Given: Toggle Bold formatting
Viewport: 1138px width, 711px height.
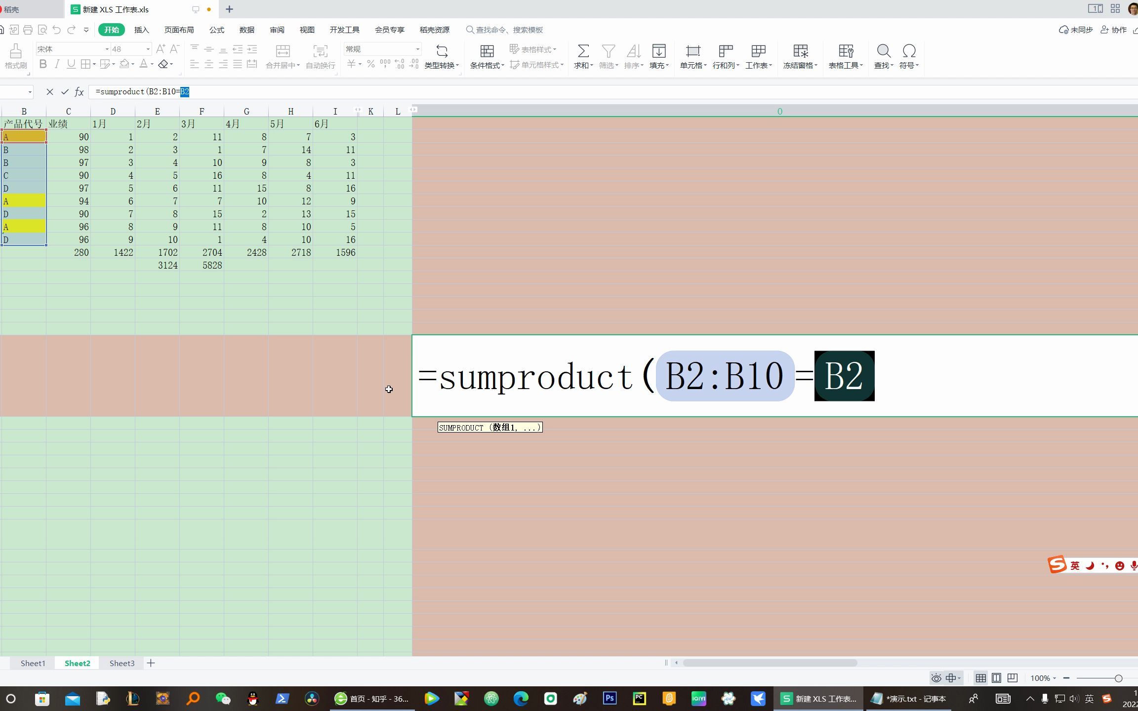Looking at the screenshot, I should point(43,64).
